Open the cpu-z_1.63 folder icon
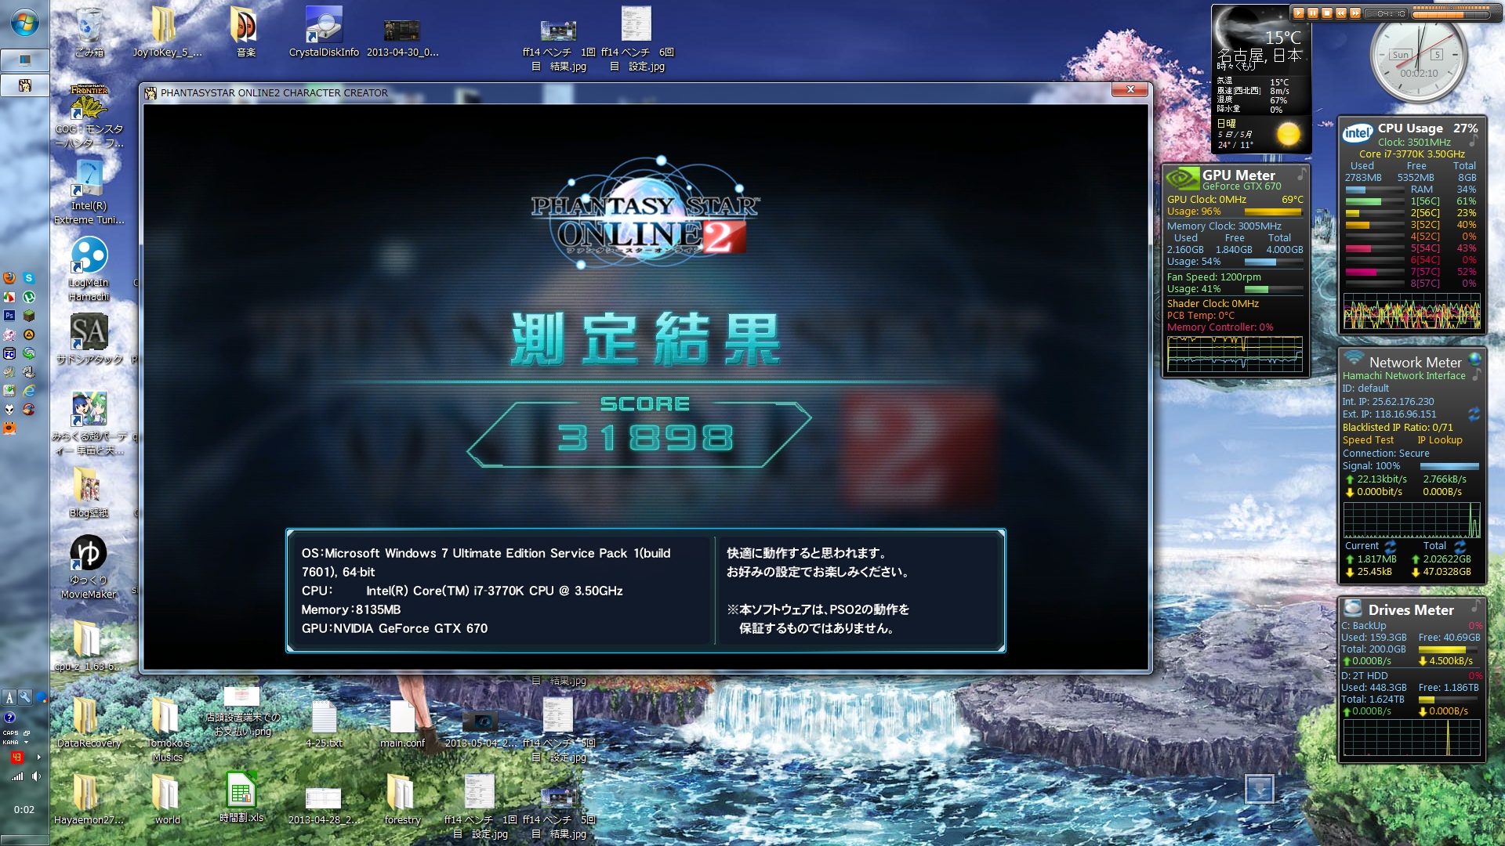Viewport: 1505px width, 846px height. (x=89, y=645)
